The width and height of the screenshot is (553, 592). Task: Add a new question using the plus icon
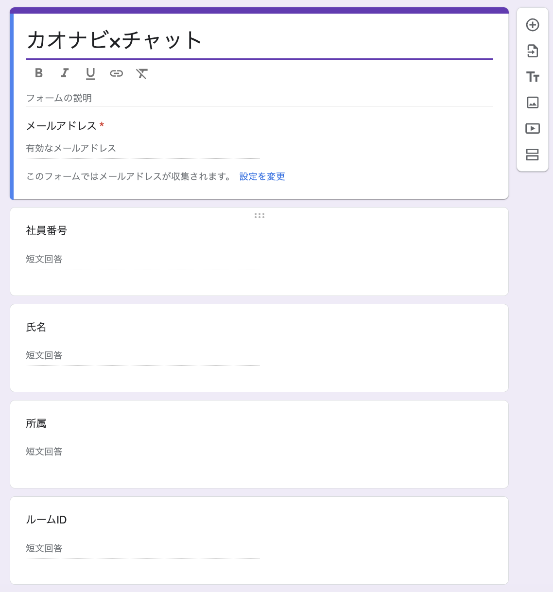(x=533, y=25)
